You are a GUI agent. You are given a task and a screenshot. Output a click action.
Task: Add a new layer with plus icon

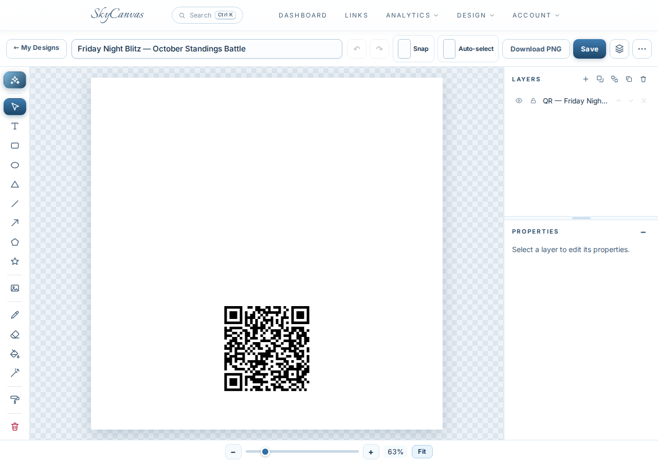[x=586, y=79]
